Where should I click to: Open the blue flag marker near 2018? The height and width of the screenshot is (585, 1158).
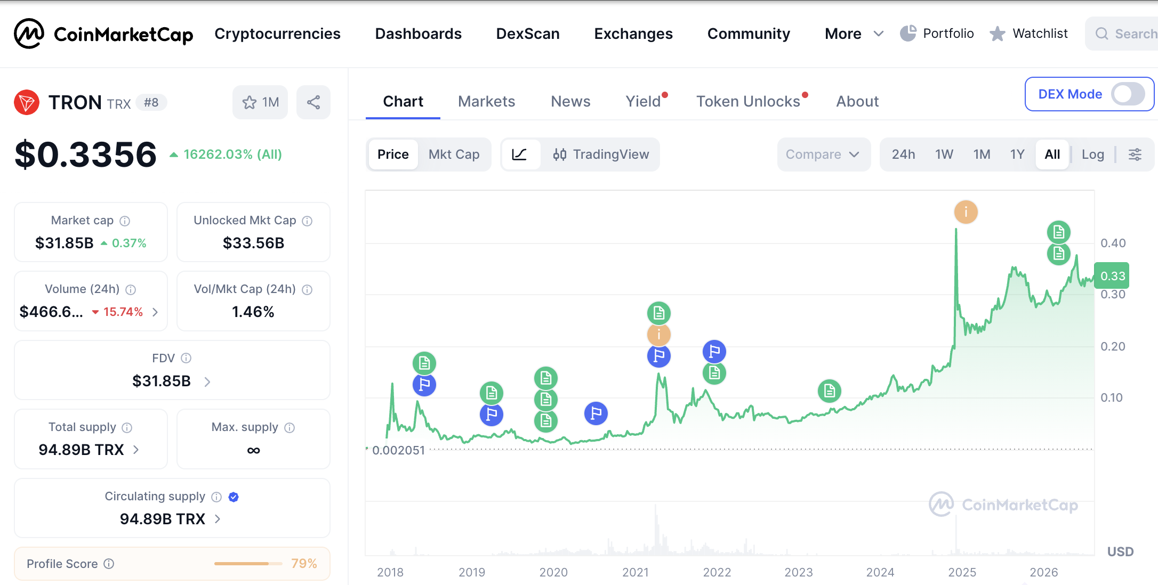[x=424, y=385]
